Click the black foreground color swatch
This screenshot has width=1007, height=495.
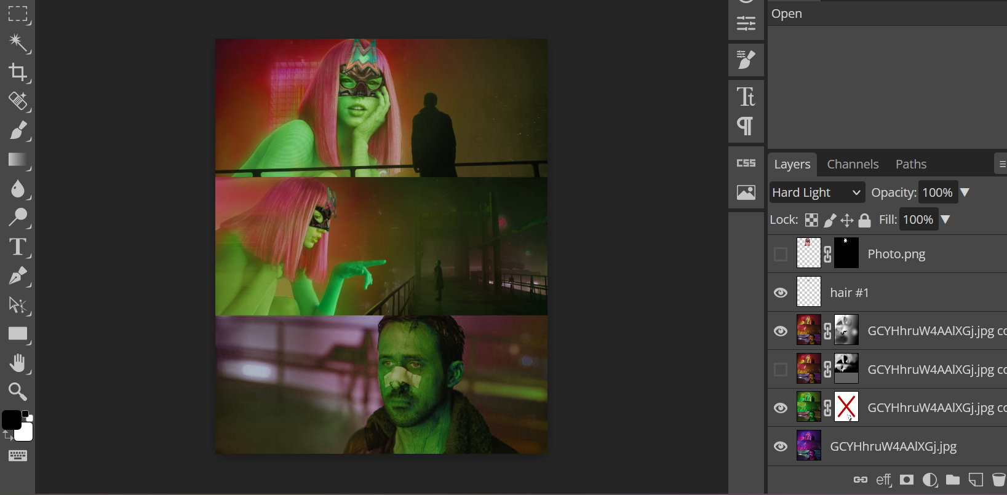point(11,420)
